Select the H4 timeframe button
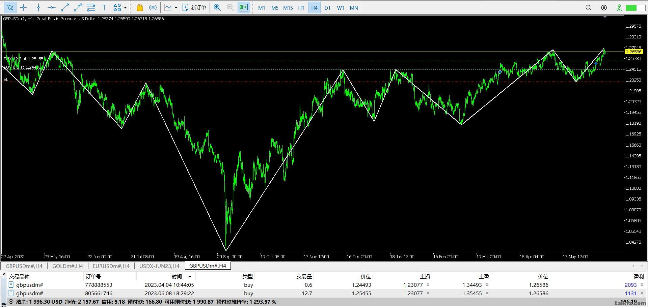 coord(314,8)
